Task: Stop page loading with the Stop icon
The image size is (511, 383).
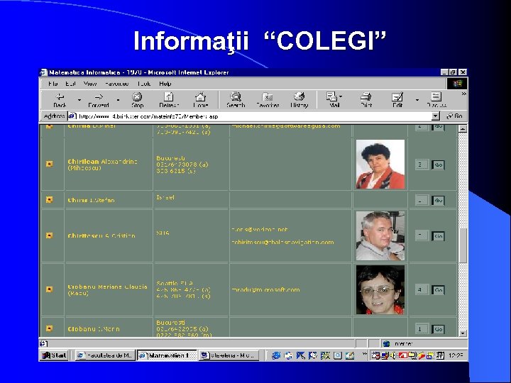Action: click(137, 100)
